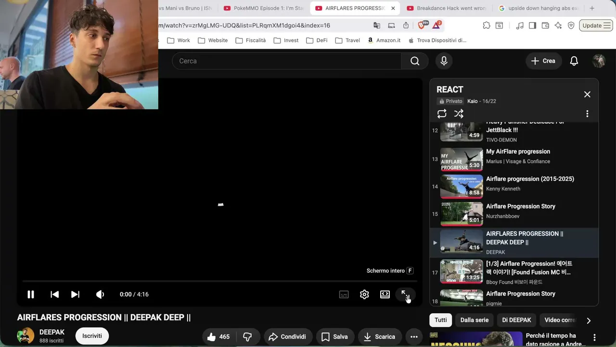Open the Amazon.it bookmark
The width and height of the screenshot is (616, 347).
(x=384, y=40)
